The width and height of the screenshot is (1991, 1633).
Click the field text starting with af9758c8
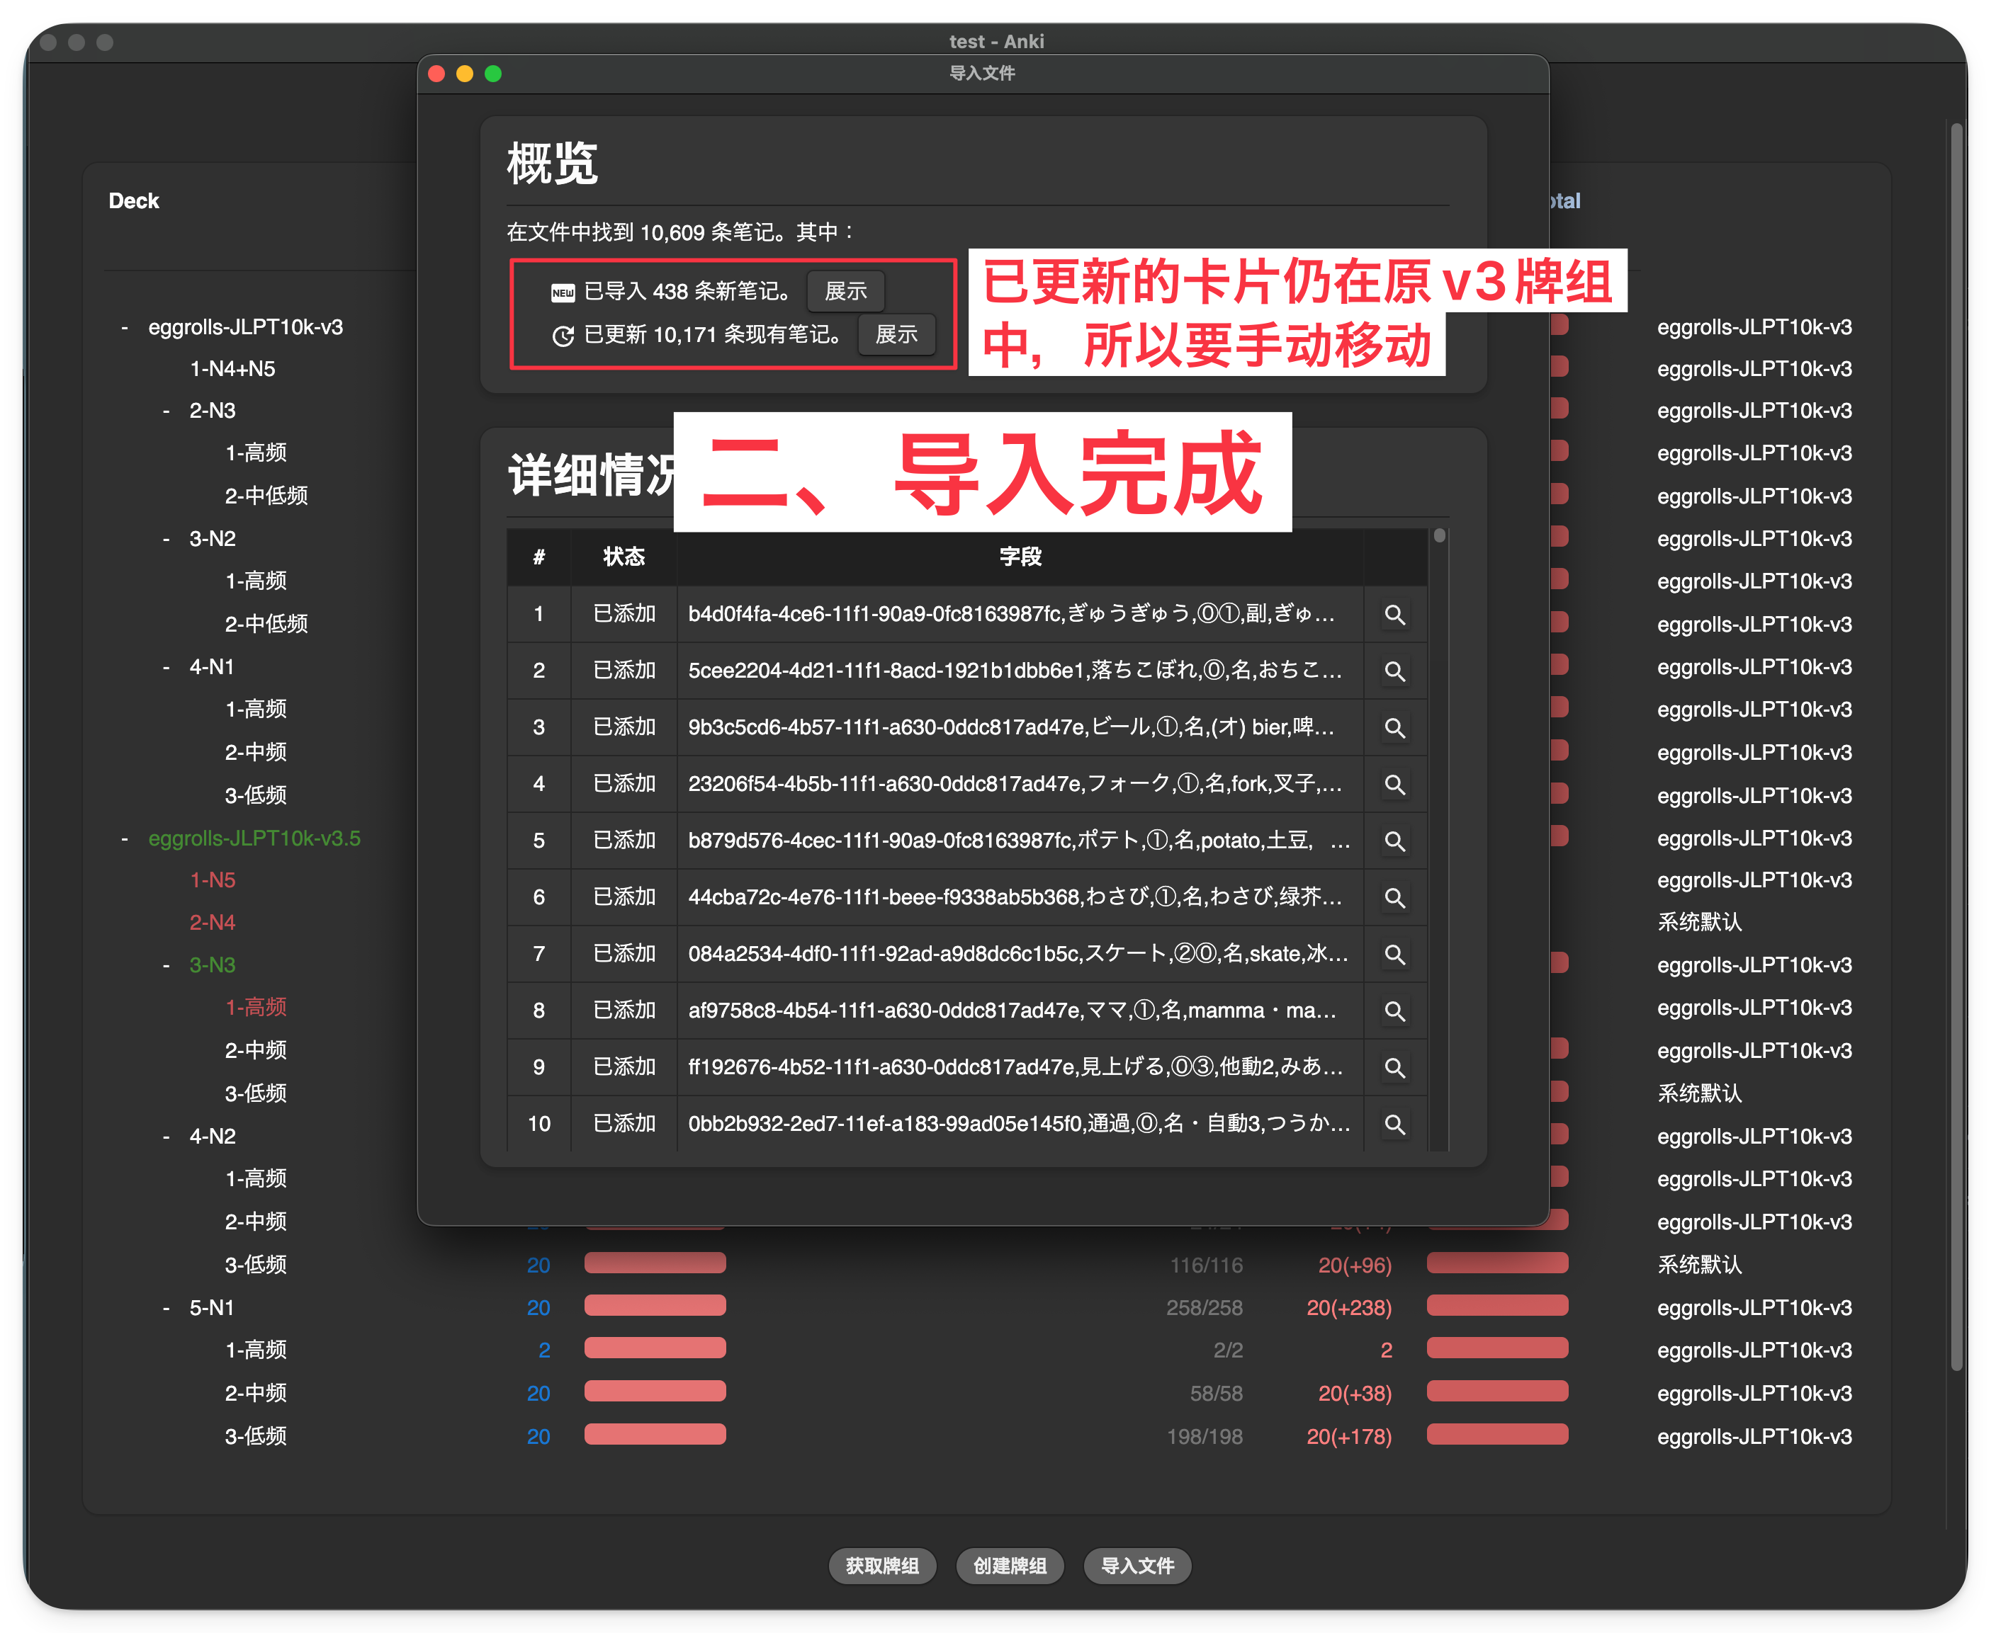pos(1013,1011)
